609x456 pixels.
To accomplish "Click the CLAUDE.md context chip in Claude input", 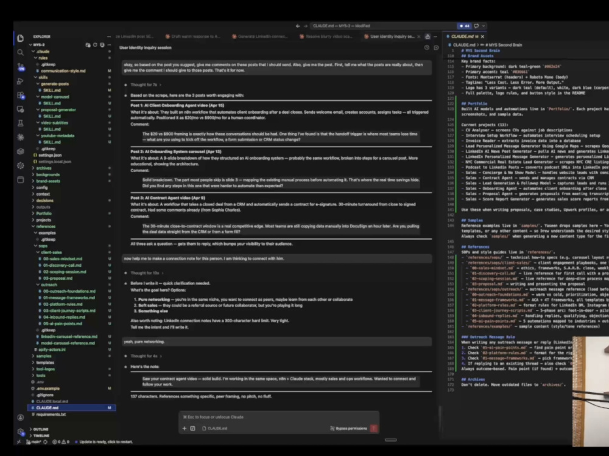I will pos(215,429).
